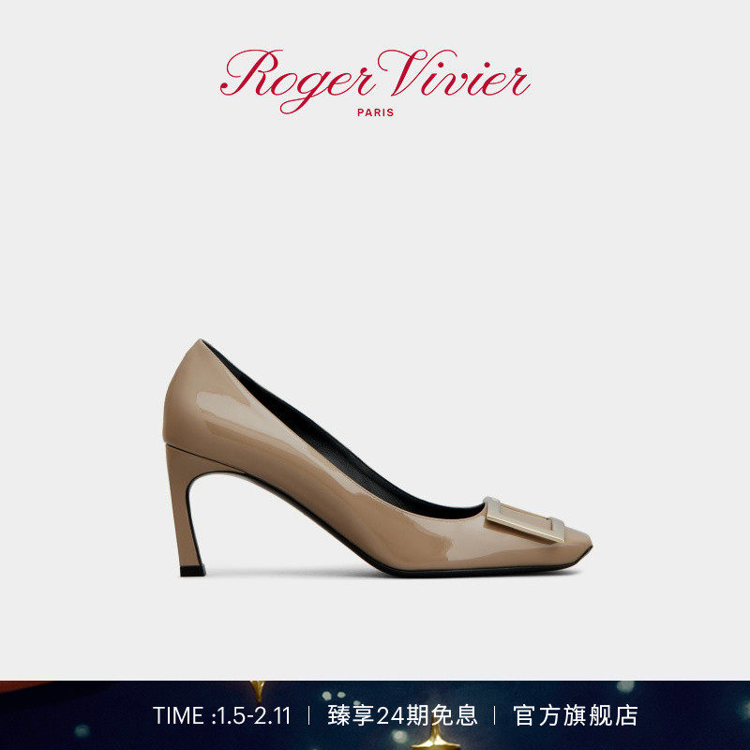Screen dimensions: 750x750
Task: Click the PARIS text under logo
Action: (376, 112)
